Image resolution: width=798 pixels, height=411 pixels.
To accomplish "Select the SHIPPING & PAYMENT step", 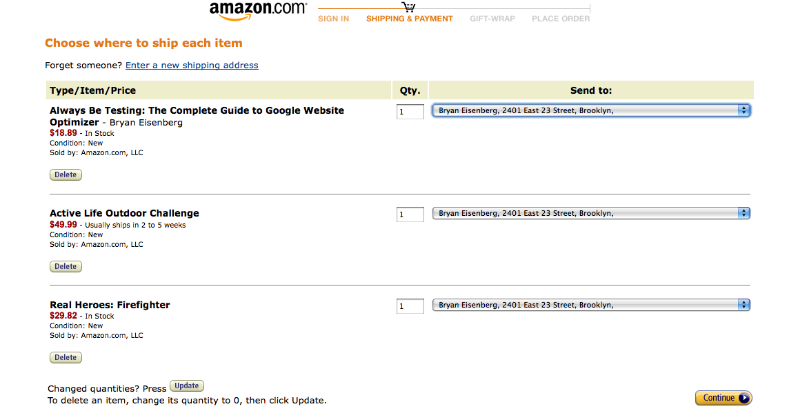I will pos(409,19).
